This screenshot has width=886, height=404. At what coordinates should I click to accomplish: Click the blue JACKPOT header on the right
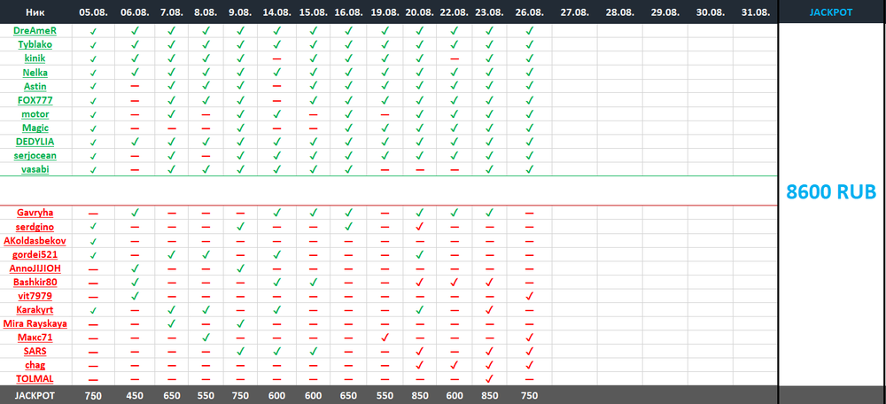(831, 11)
